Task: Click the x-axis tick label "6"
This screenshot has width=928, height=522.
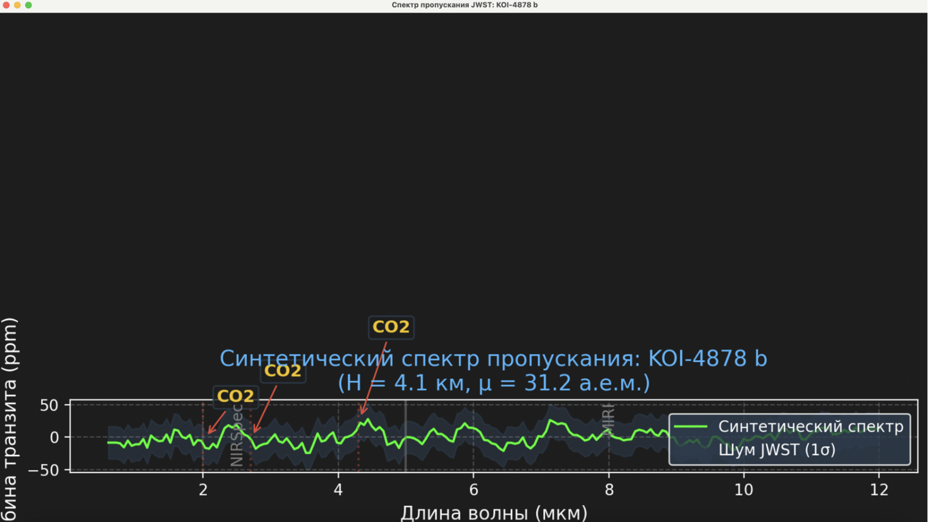Action: [x=473, y=490]
